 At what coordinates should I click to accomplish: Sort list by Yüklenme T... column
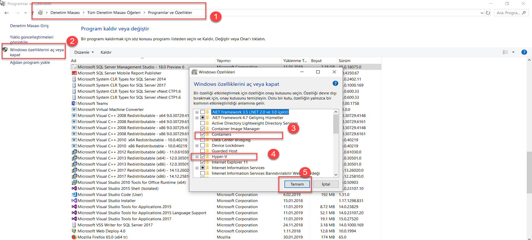click(x=295, y=61)
